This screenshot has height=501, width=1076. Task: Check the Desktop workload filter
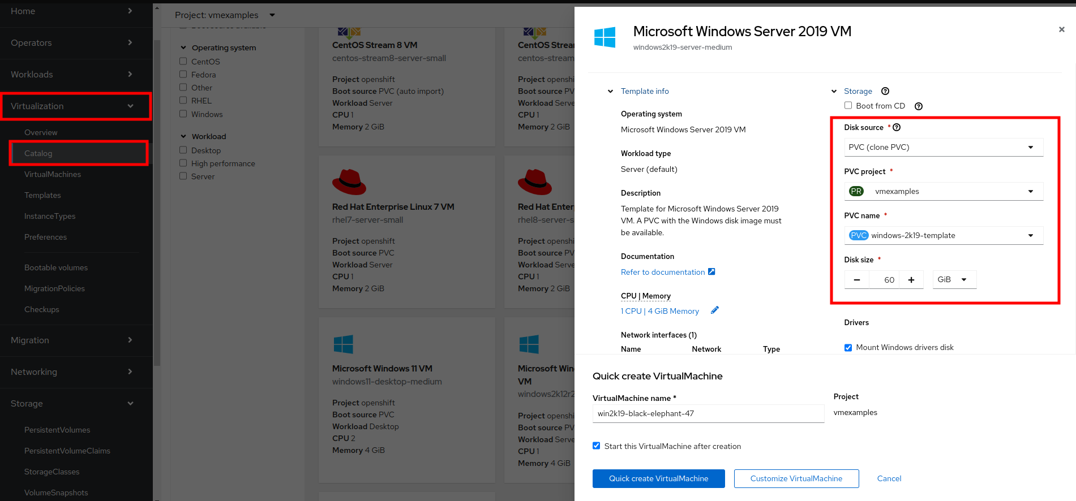(x=183, y=150)
